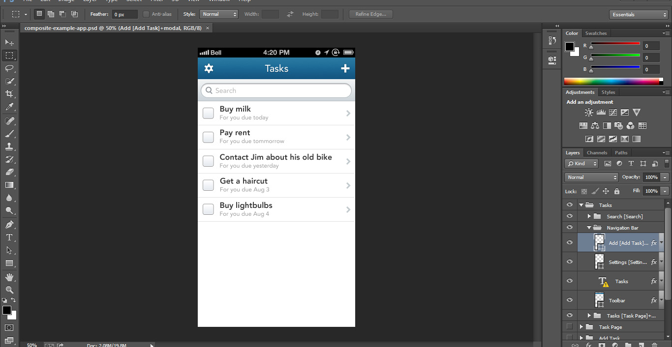
Task: Add a Curves adjustment layer
Action: tap(612, 112)
